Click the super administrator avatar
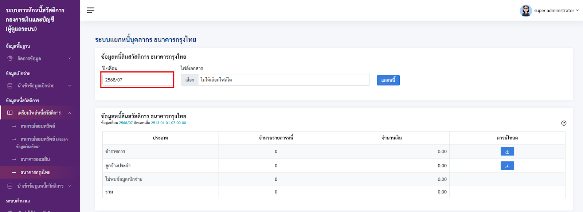 [526, 11]
